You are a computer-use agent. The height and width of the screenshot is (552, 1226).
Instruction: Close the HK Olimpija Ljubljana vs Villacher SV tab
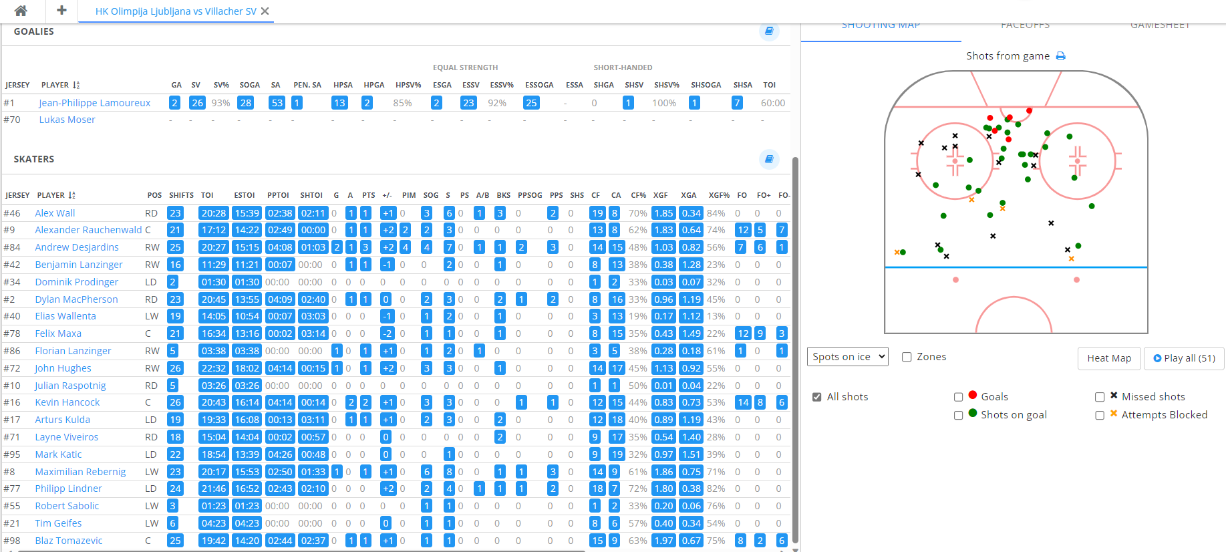click(265, 11)
